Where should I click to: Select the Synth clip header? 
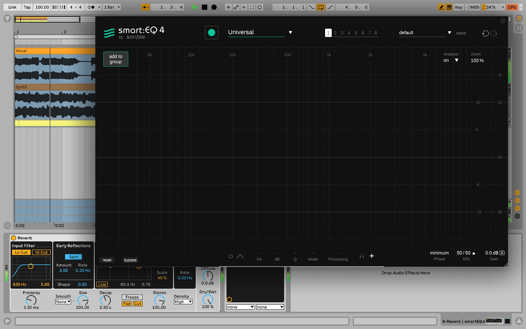55,87
